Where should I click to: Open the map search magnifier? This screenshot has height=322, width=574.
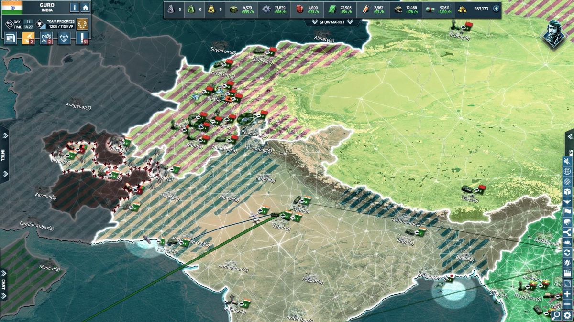pyautogui.click(x=556, y=315)
